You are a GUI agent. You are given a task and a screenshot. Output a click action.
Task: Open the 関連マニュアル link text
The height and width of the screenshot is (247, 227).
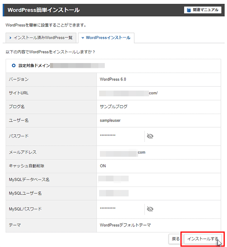click(206, 10)
